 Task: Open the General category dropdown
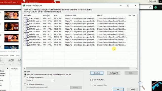click(x=40, y=80)
